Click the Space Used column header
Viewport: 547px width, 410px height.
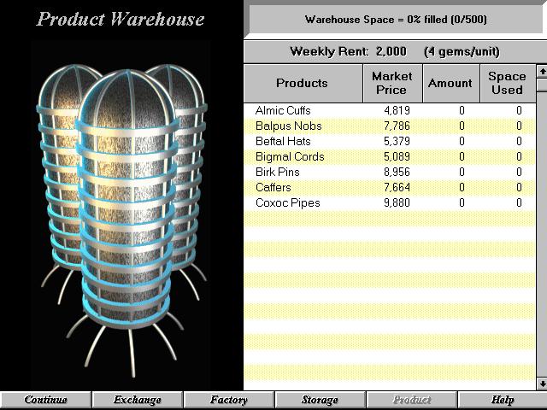point(508,84)
